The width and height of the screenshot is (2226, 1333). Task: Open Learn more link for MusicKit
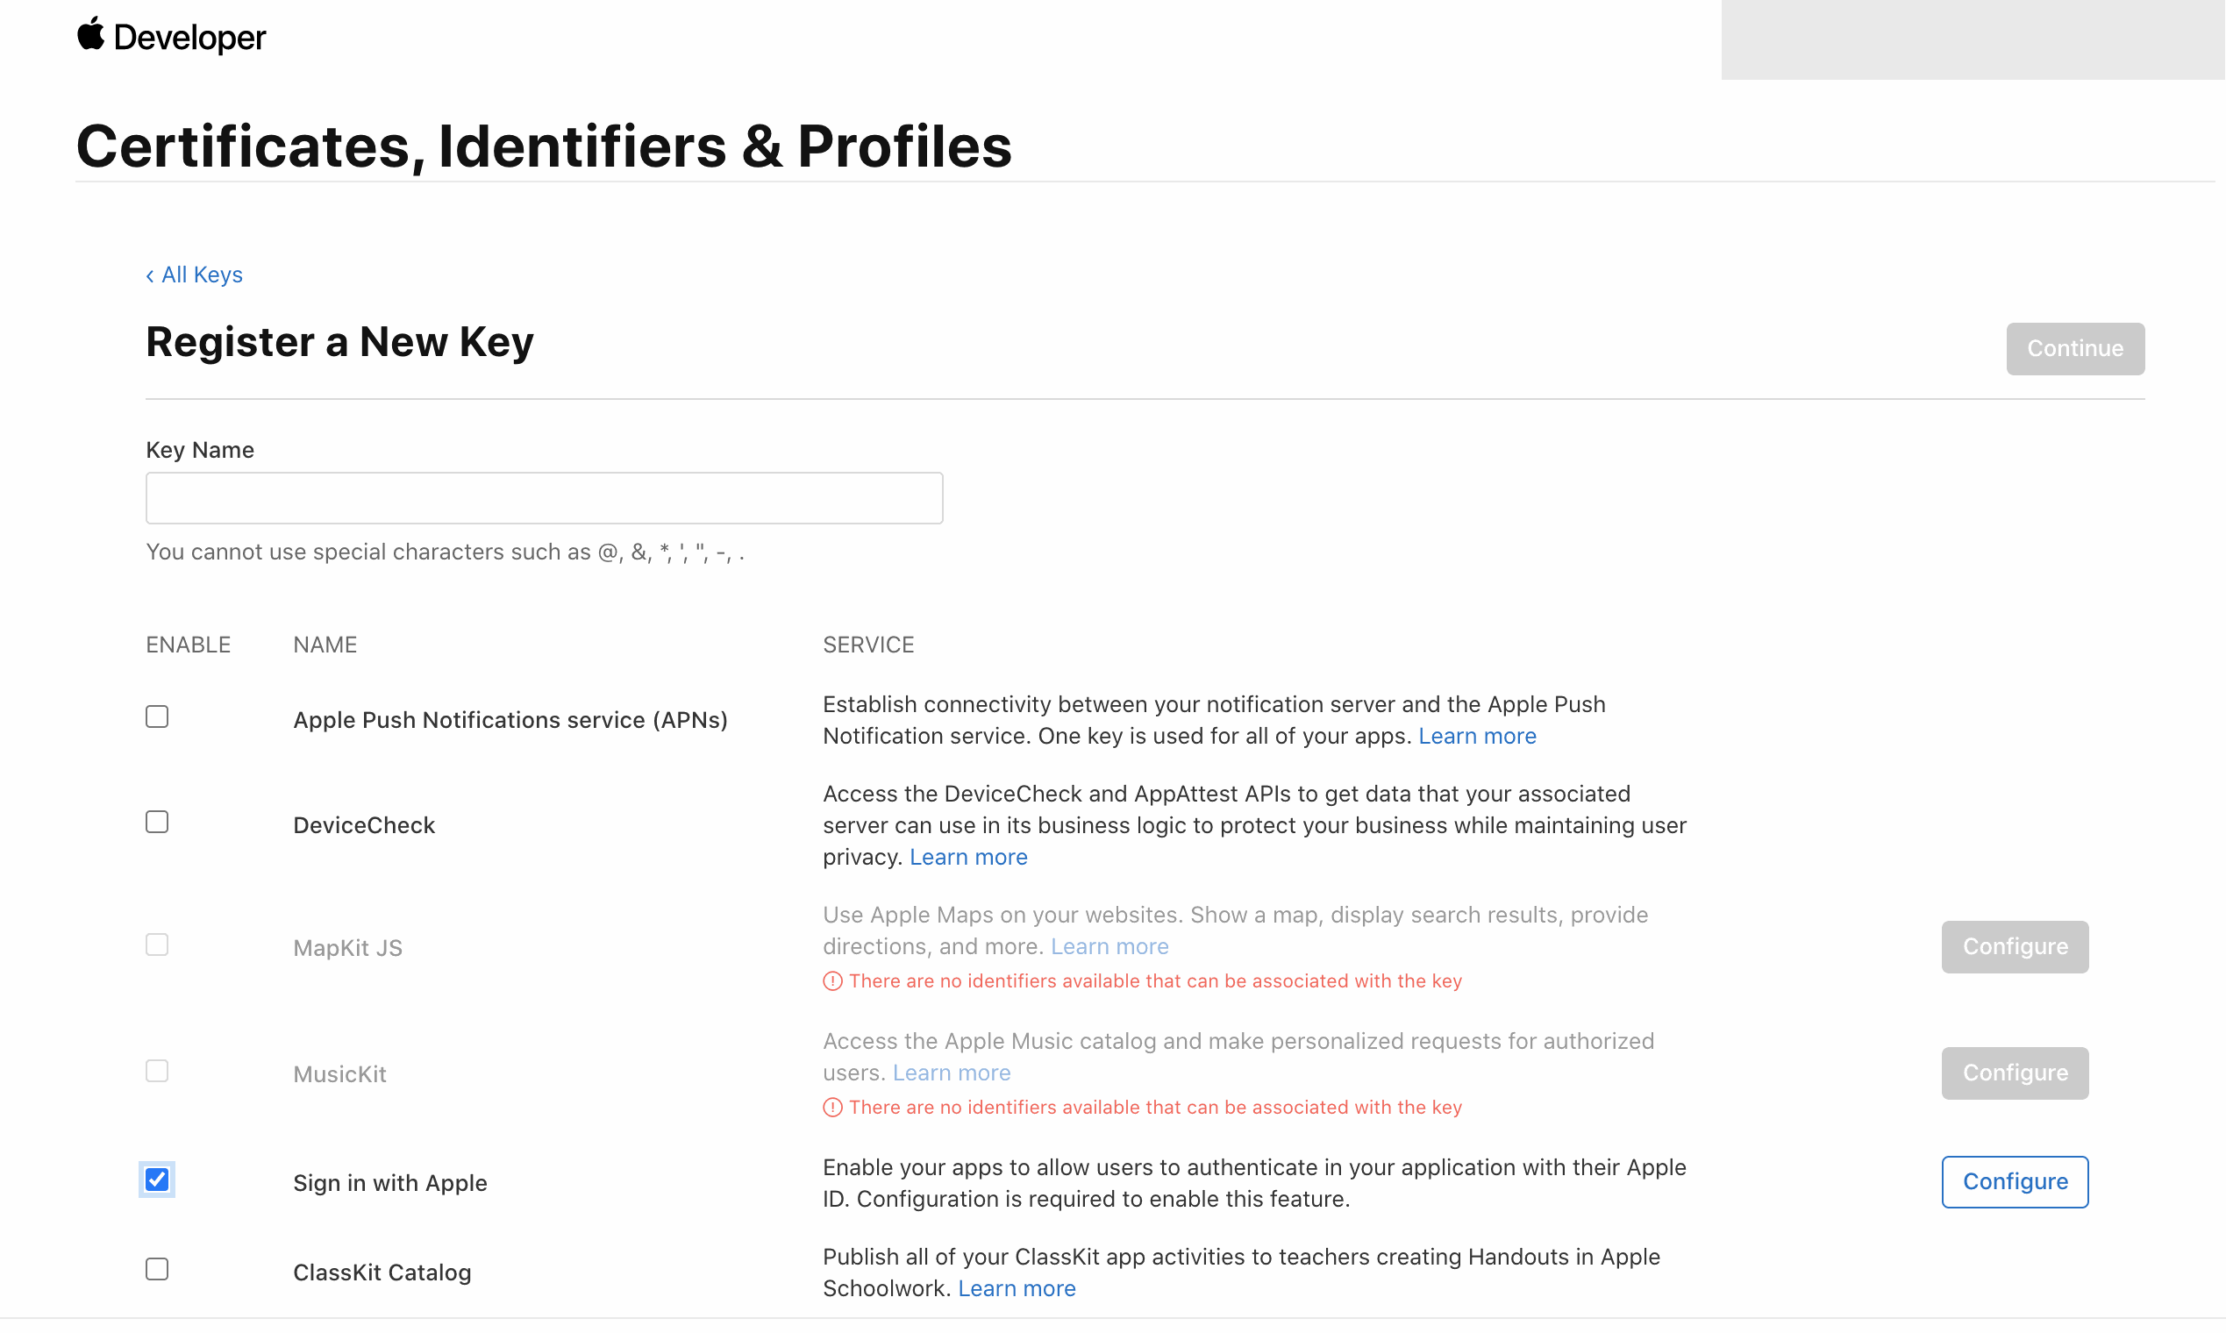tap(952, 1073)
